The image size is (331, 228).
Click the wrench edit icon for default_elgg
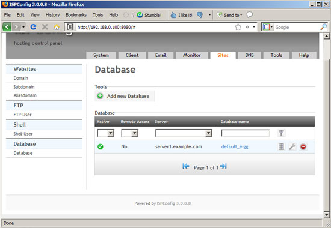292,147
